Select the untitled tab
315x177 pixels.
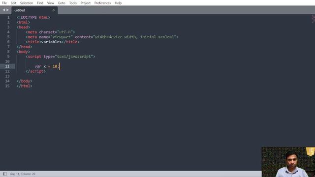[34, 10]
